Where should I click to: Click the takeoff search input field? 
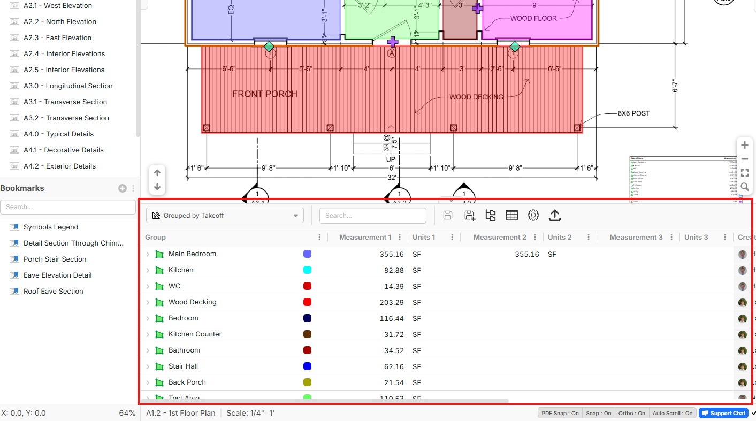pyautogui.click(x=372, y=216)
